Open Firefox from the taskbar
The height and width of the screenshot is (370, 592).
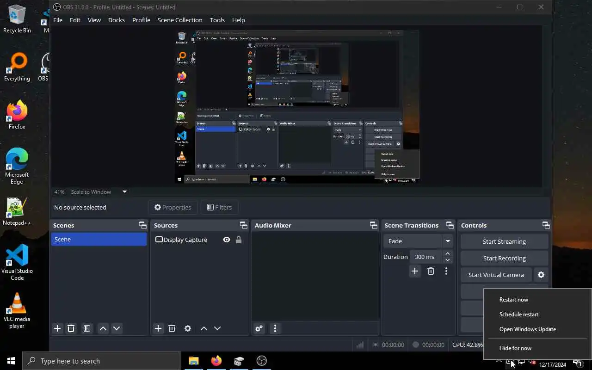(216, 361)
